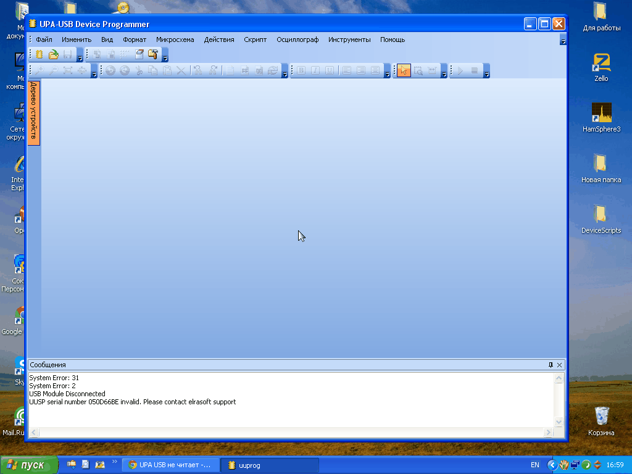Click the find previous binoculars icon

point(197,70)
